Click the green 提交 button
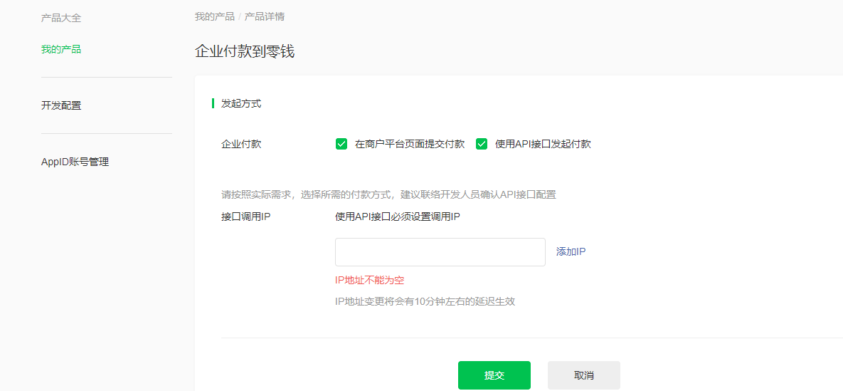843x391 pixels. click(494, 375)
